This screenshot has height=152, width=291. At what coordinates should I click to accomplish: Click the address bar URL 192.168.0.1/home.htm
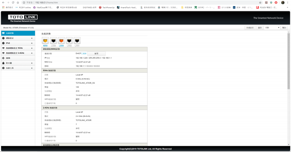coord(47,3)
